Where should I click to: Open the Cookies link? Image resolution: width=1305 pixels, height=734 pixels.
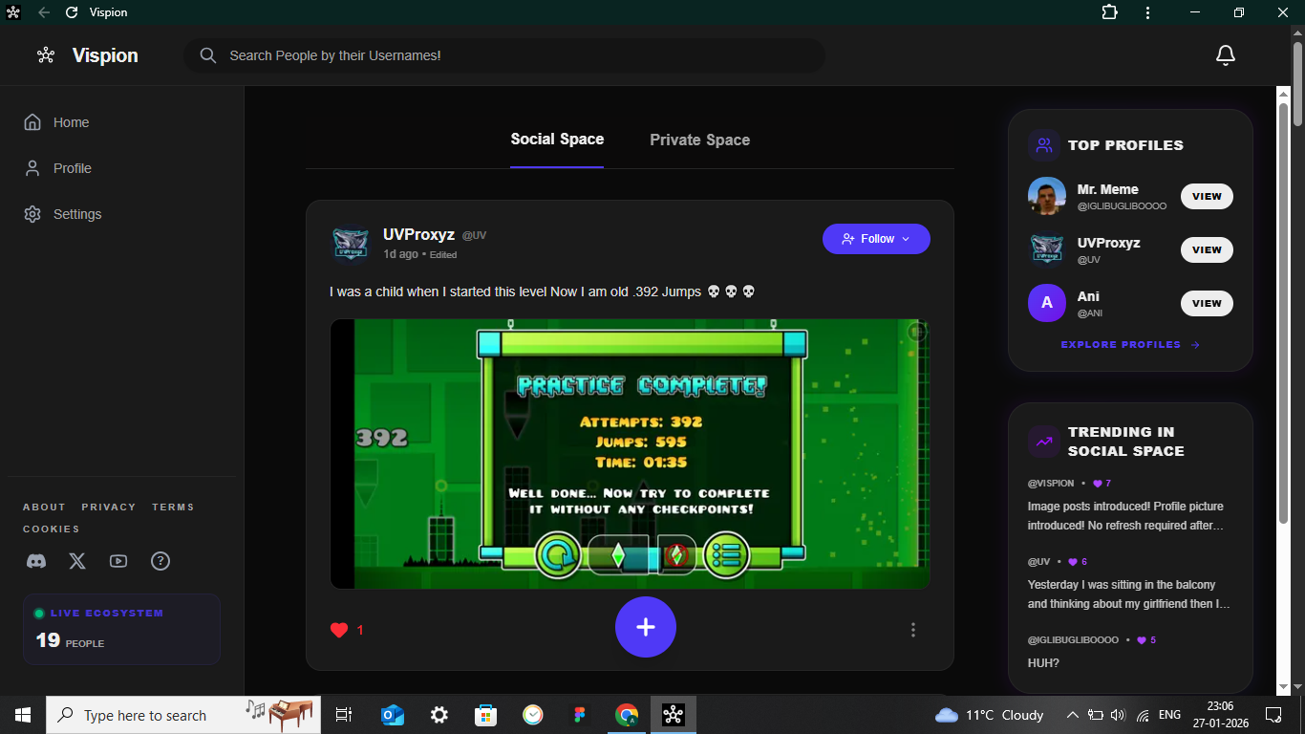tap(52, 529)
